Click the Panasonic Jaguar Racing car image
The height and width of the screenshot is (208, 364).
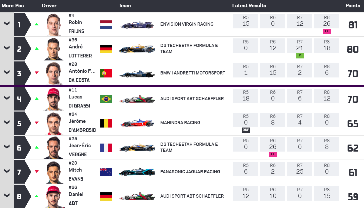pyautogui.click(x=137, y=172)
